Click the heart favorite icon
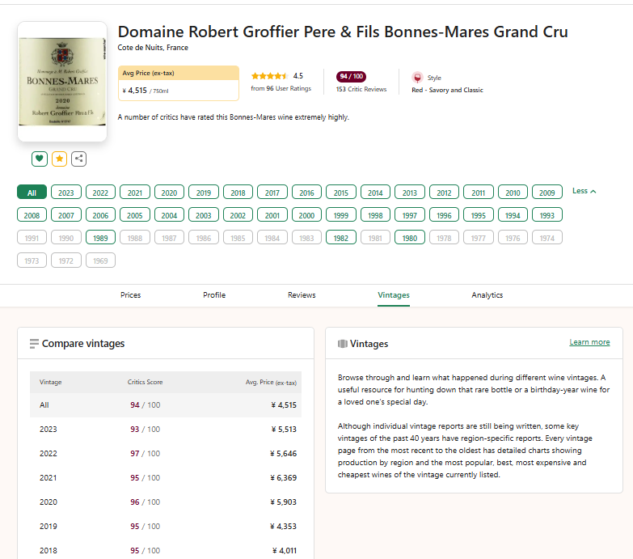 39,159
